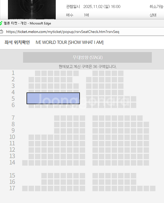Click the 36 구역 section notice text

88,66
